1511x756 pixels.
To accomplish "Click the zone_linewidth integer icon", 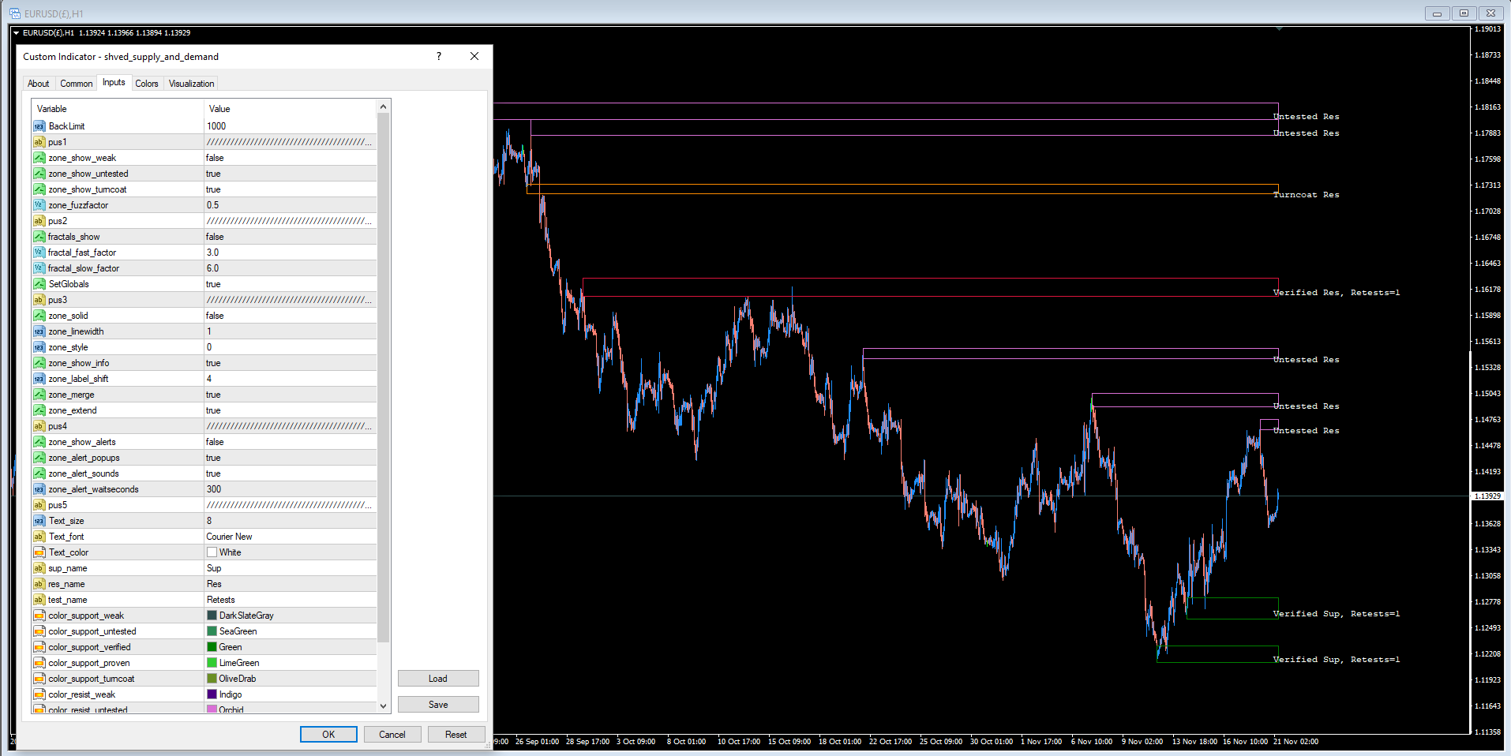I will click(x=39, y=331).
